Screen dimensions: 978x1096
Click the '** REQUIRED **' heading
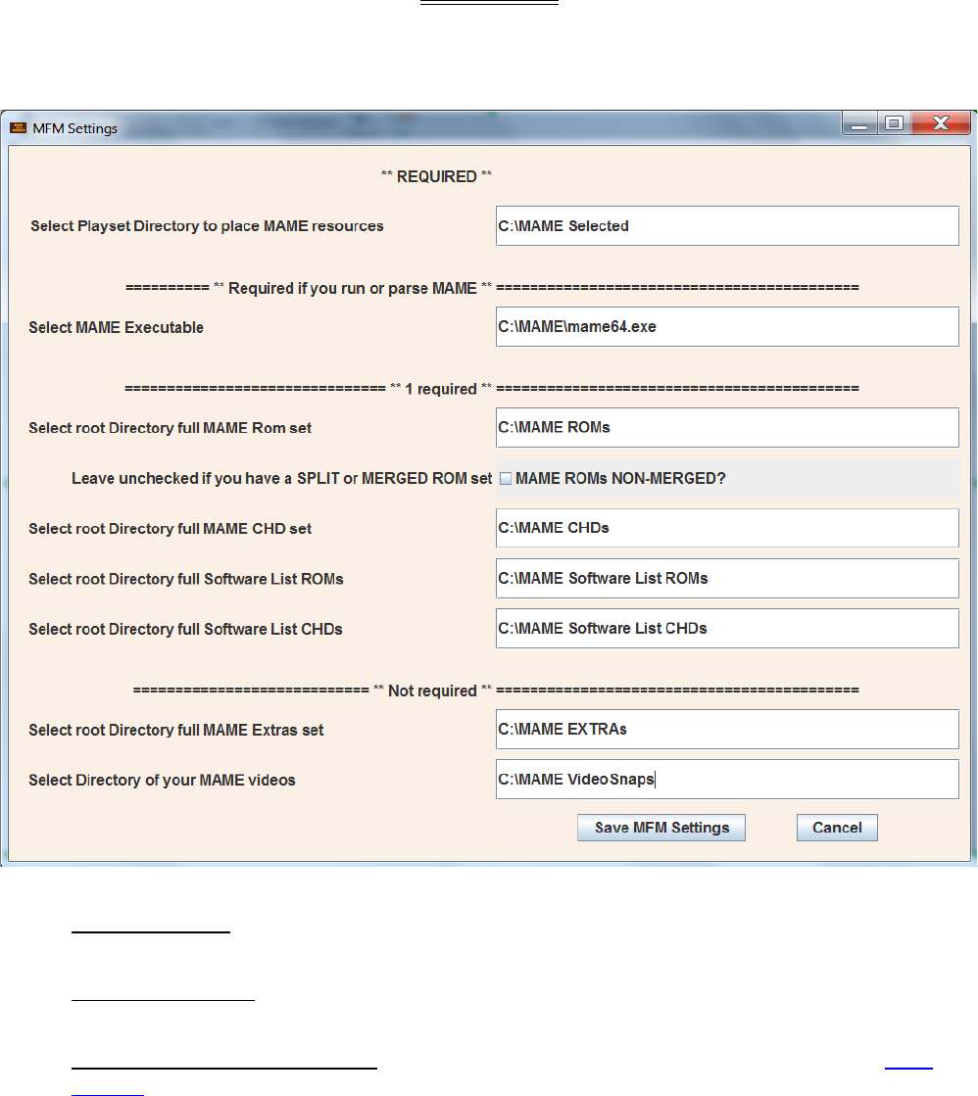pos(436,176)
